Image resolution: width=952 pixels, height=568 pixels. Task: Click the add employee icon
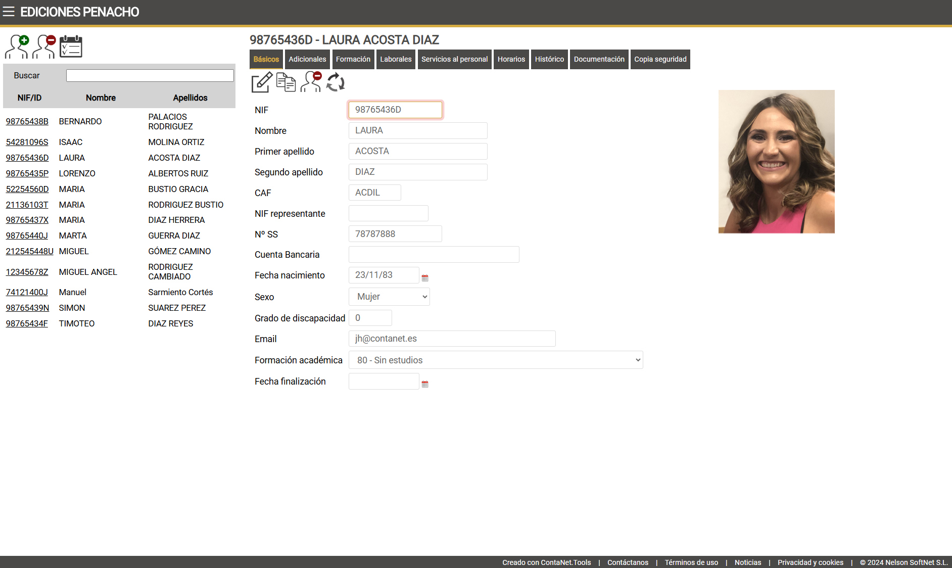coord(17,46)
